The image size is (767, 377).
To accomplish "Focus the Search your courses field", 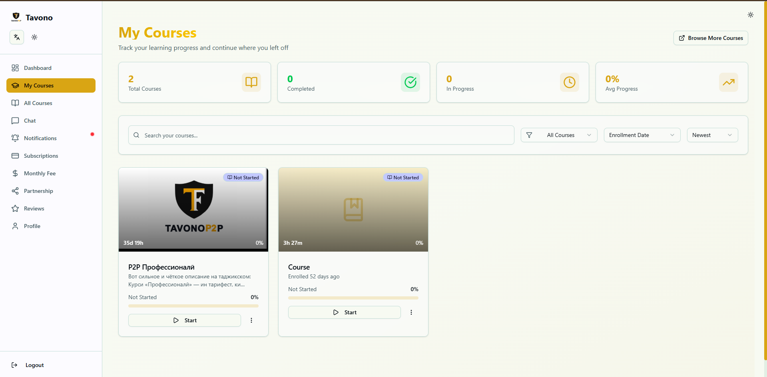I will point(321,135).
